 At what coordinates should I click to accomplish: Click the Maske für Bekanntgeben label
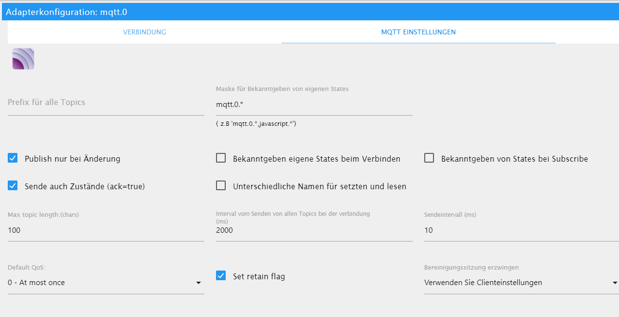[x=282, y=89]
